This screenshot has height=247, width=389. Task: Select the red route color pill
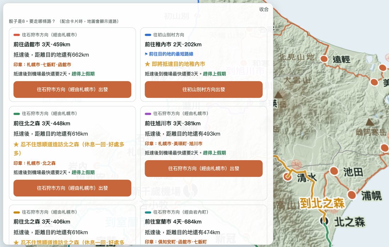point(17,35)
